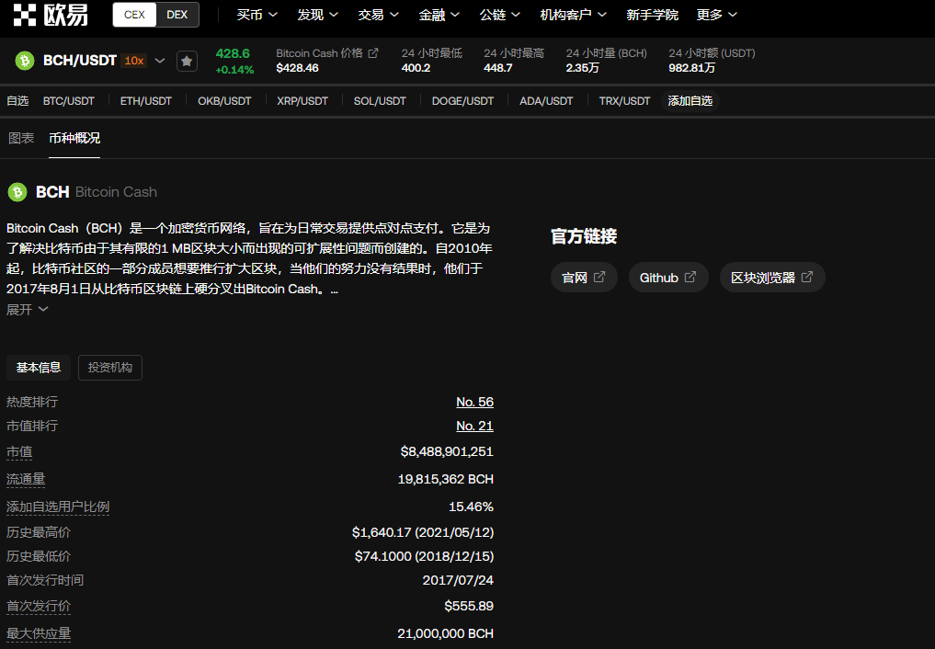
Task: Toggle the favorite star for BCH/USDT
Action: coord(187,61)
